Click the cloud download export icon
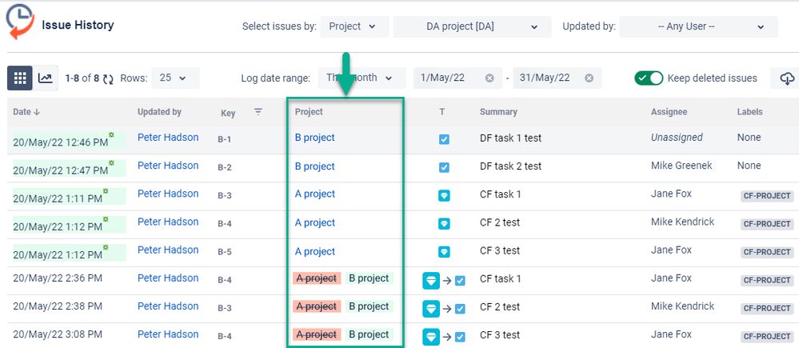 click(x=787, y=78)
